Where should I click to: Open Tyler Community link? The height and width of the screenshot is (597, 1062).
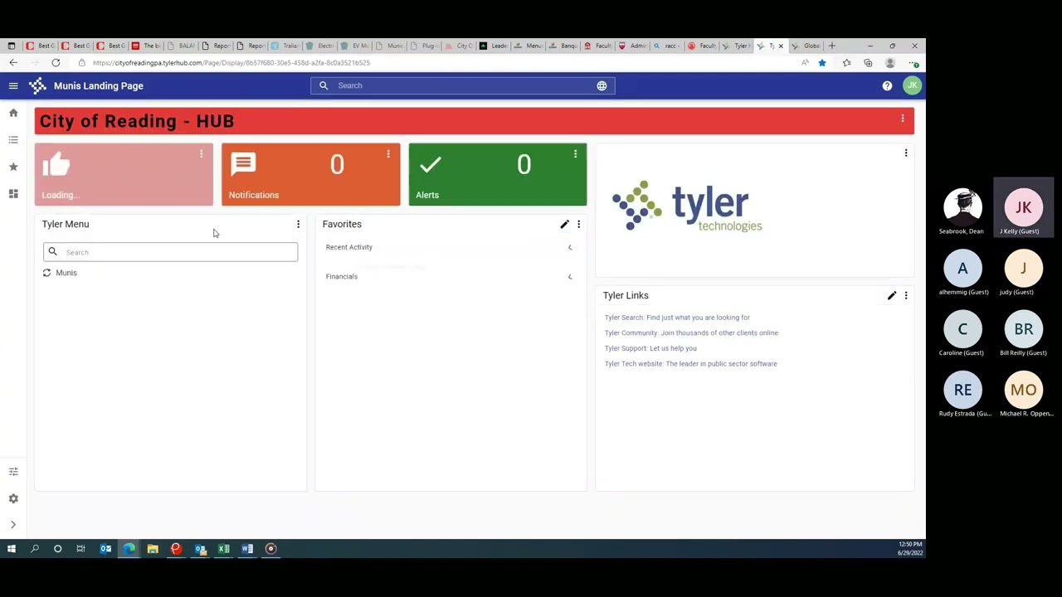click(x=691, y=332)
